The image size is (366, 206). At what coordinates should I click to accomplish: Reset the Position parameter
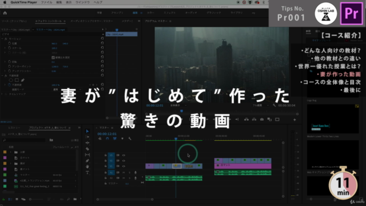coord(102,43)
